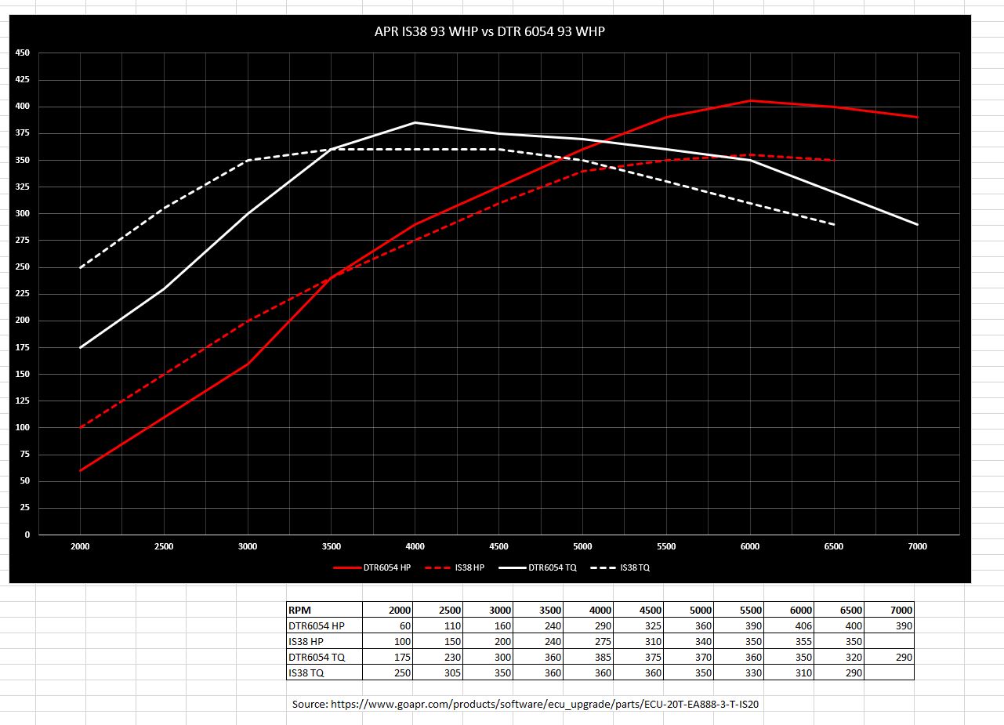The height and width of the screenshot is (725, 1004).
Task: Click the 2500 label on chart horizontal axis
Action: [x=164, y=546]
